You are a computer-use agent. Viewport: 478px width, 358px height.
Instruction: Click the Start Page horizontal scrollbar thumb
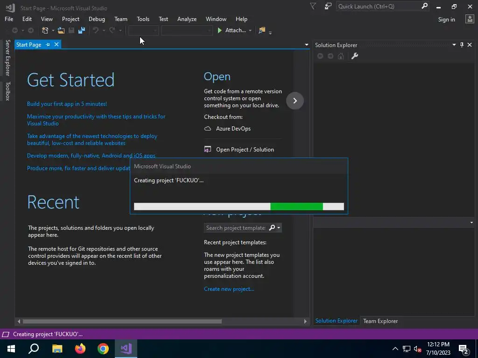click(122, 322)
